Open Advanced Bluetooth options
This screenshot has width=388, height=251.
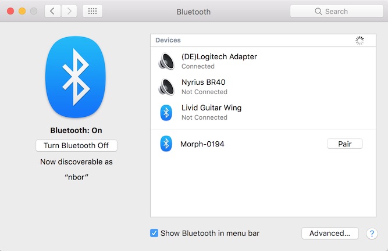(x=330, y=233)
